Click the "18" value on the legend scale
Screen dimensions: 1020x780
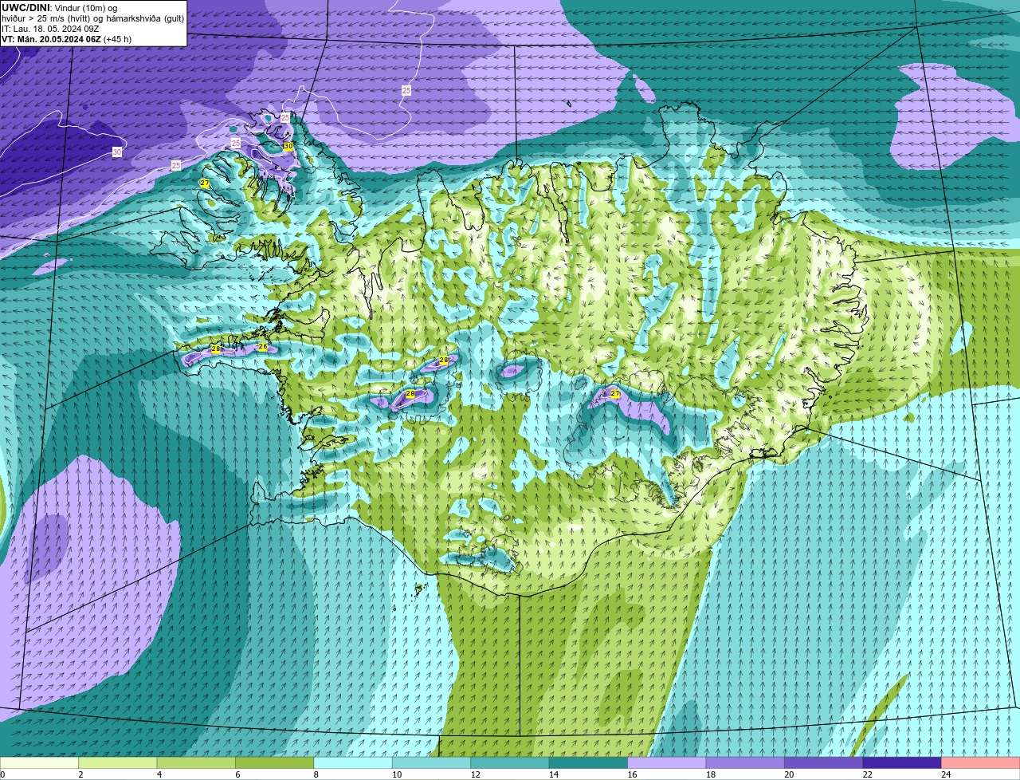pos(710,774)
